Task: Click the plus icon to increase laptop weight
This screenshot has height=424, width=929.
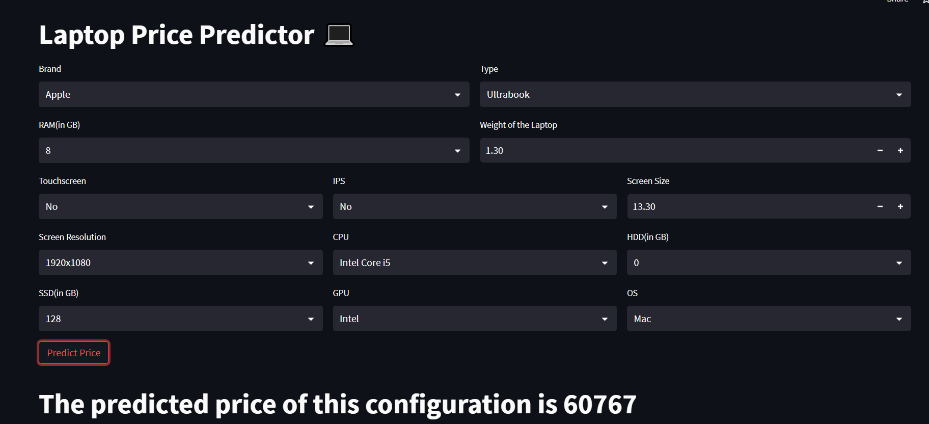Action: [900, 150]
